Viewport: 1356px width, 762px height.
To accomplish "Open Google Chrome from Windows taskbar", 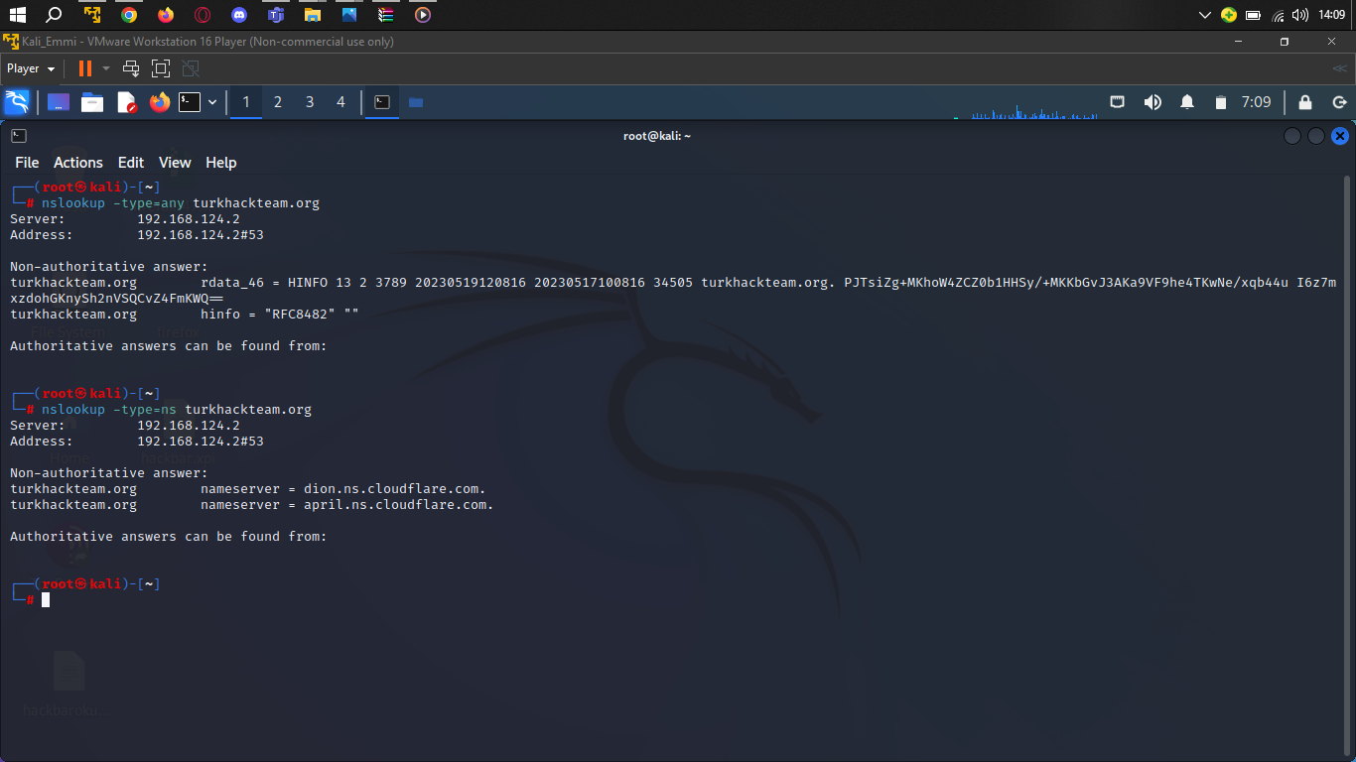I will (129, 15).
